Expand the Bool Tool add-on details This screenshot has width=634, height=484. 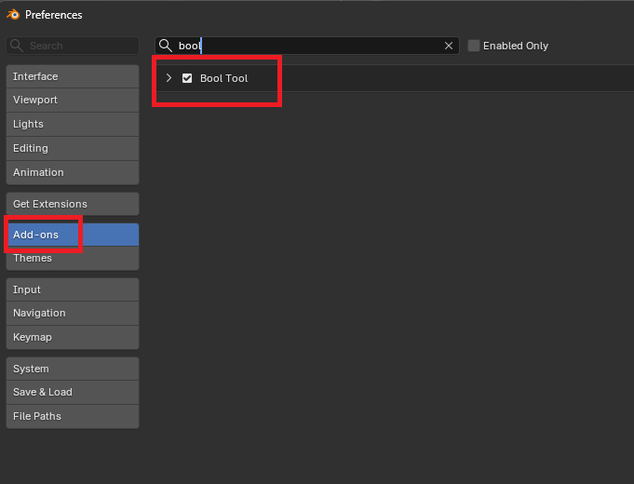pyautogui.click(x=169, y=78)
